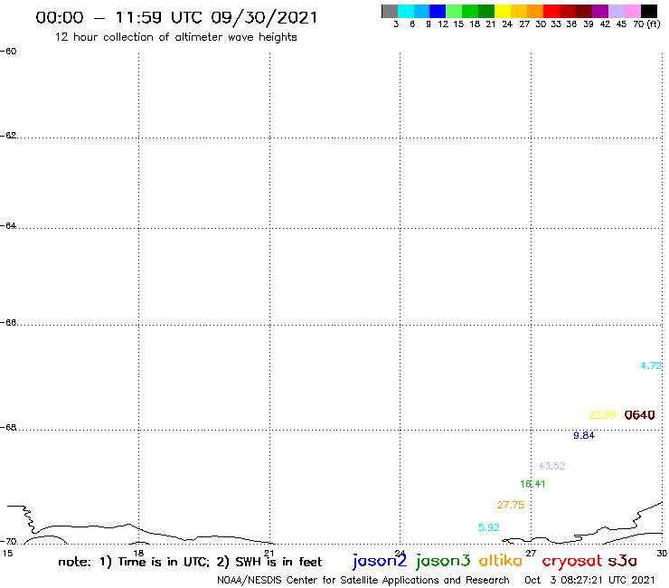This screenshot has width=669, height=588.
Task: Select the cyan 5.92 wave height value
Action: pos(489,527)
